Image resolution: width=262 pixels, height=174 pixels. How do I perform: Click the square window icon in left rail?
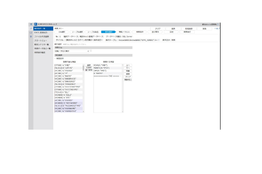coord(31,33)
